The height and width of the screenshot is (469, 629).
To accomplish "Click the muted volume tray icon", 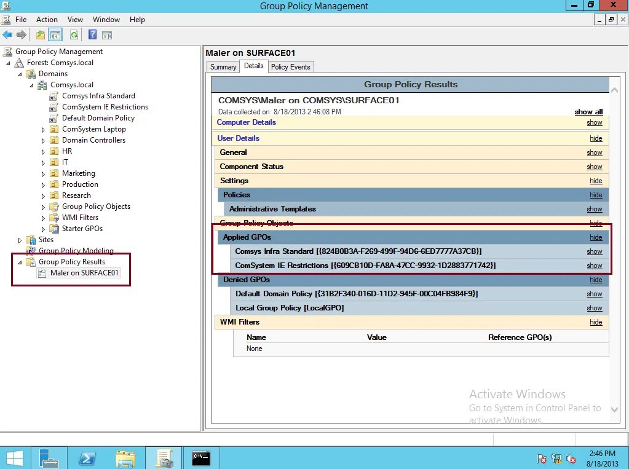I will pyautogui.click(x=571, y=458).
